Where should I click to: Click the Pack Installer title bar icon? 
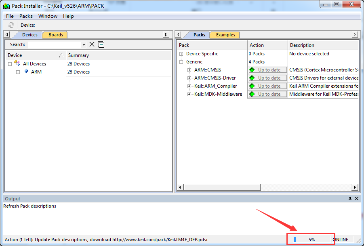coord(6,6)
